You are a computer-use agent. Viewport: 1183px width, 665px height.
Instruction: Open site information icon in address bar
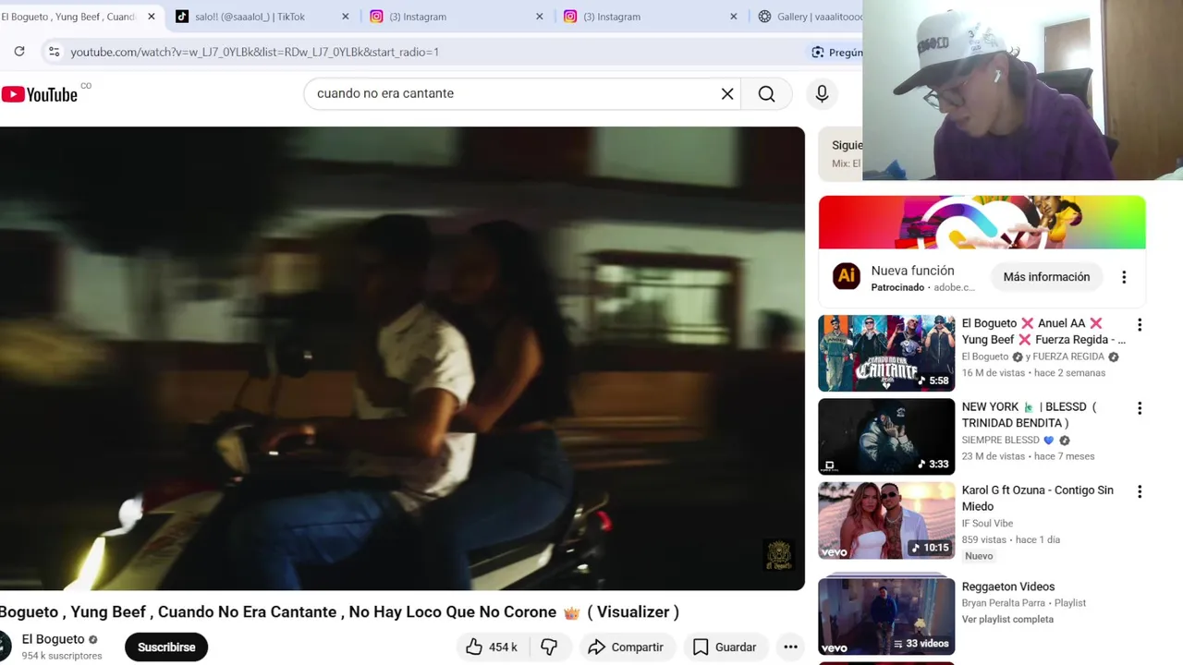54,52
